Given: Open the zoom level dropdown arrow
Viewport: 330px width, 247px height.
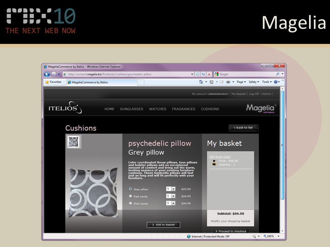Looking at the screenshot, I should point(278,236).
